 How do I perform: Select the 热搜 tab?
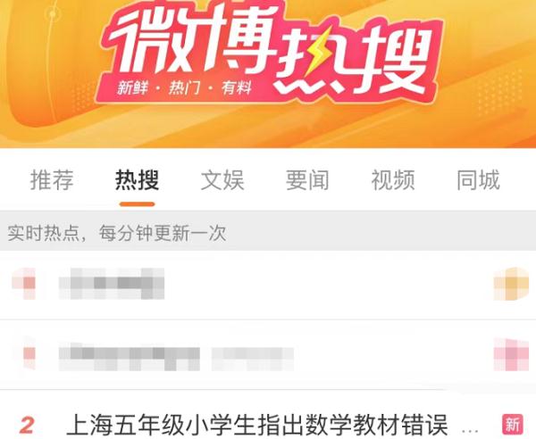click(x=137, y=180)
